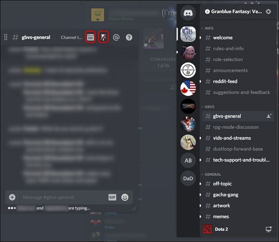279x242 pixels.
Task: Collapse the INFO channel category
Action: (x=207, y=28)
